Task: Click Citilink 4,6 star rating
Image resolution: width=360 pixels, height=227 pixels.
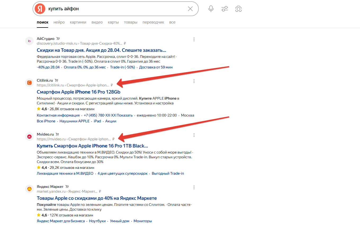Action: coord(42,109)
